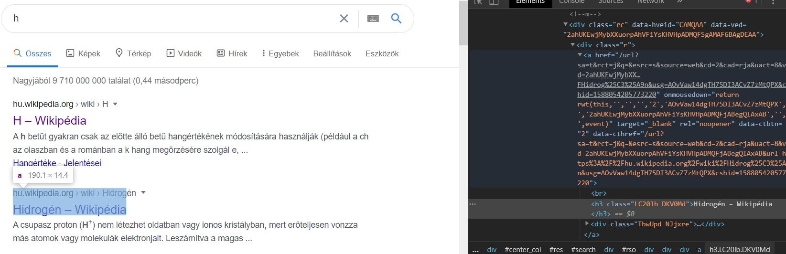This screenshot has height=254, width=786.
Task: Switch to the Hírek tab
Action: tap(232, 53)
